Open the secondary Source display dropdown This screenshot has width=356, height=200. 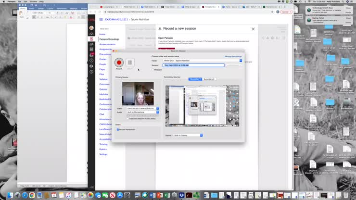click(x=188, y=135)
